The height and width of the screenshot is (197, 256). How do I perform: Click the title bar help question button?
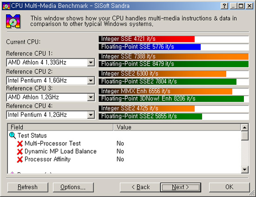coord(224,6)
